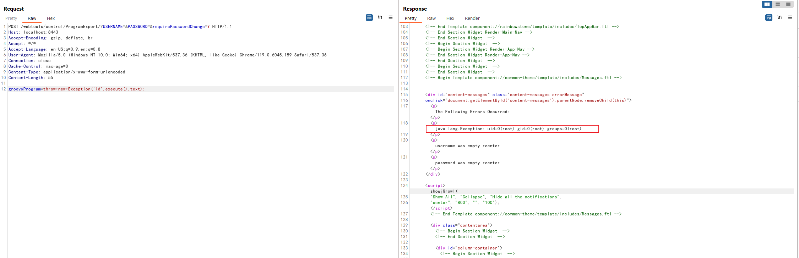Toggle show non-printable chars (\n) in Request pane
The height and width of the screenshot is (258, 799).
click(x=380, y=17)
